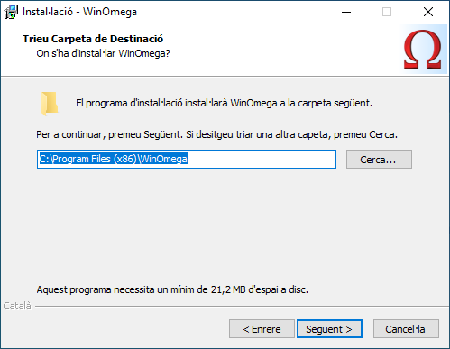Cancel the installation with Cancel·la
Image resolution: width=450 pixels, height=349 pixels.
(x=406, y=329)
